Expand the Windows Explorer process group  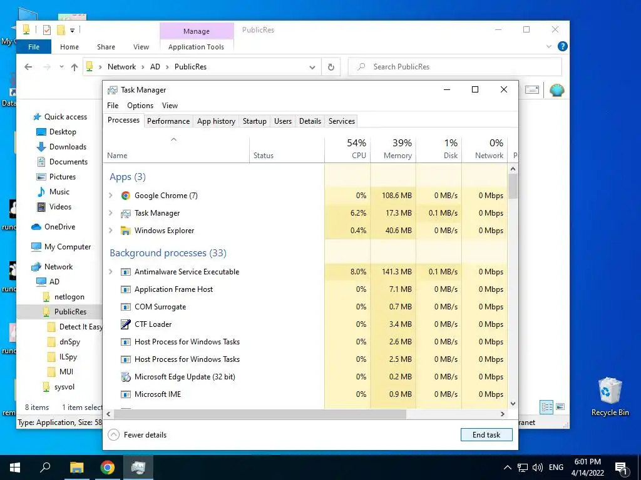110,231
